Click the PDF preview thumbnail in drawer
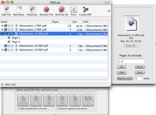 click(x=131, y=24)
